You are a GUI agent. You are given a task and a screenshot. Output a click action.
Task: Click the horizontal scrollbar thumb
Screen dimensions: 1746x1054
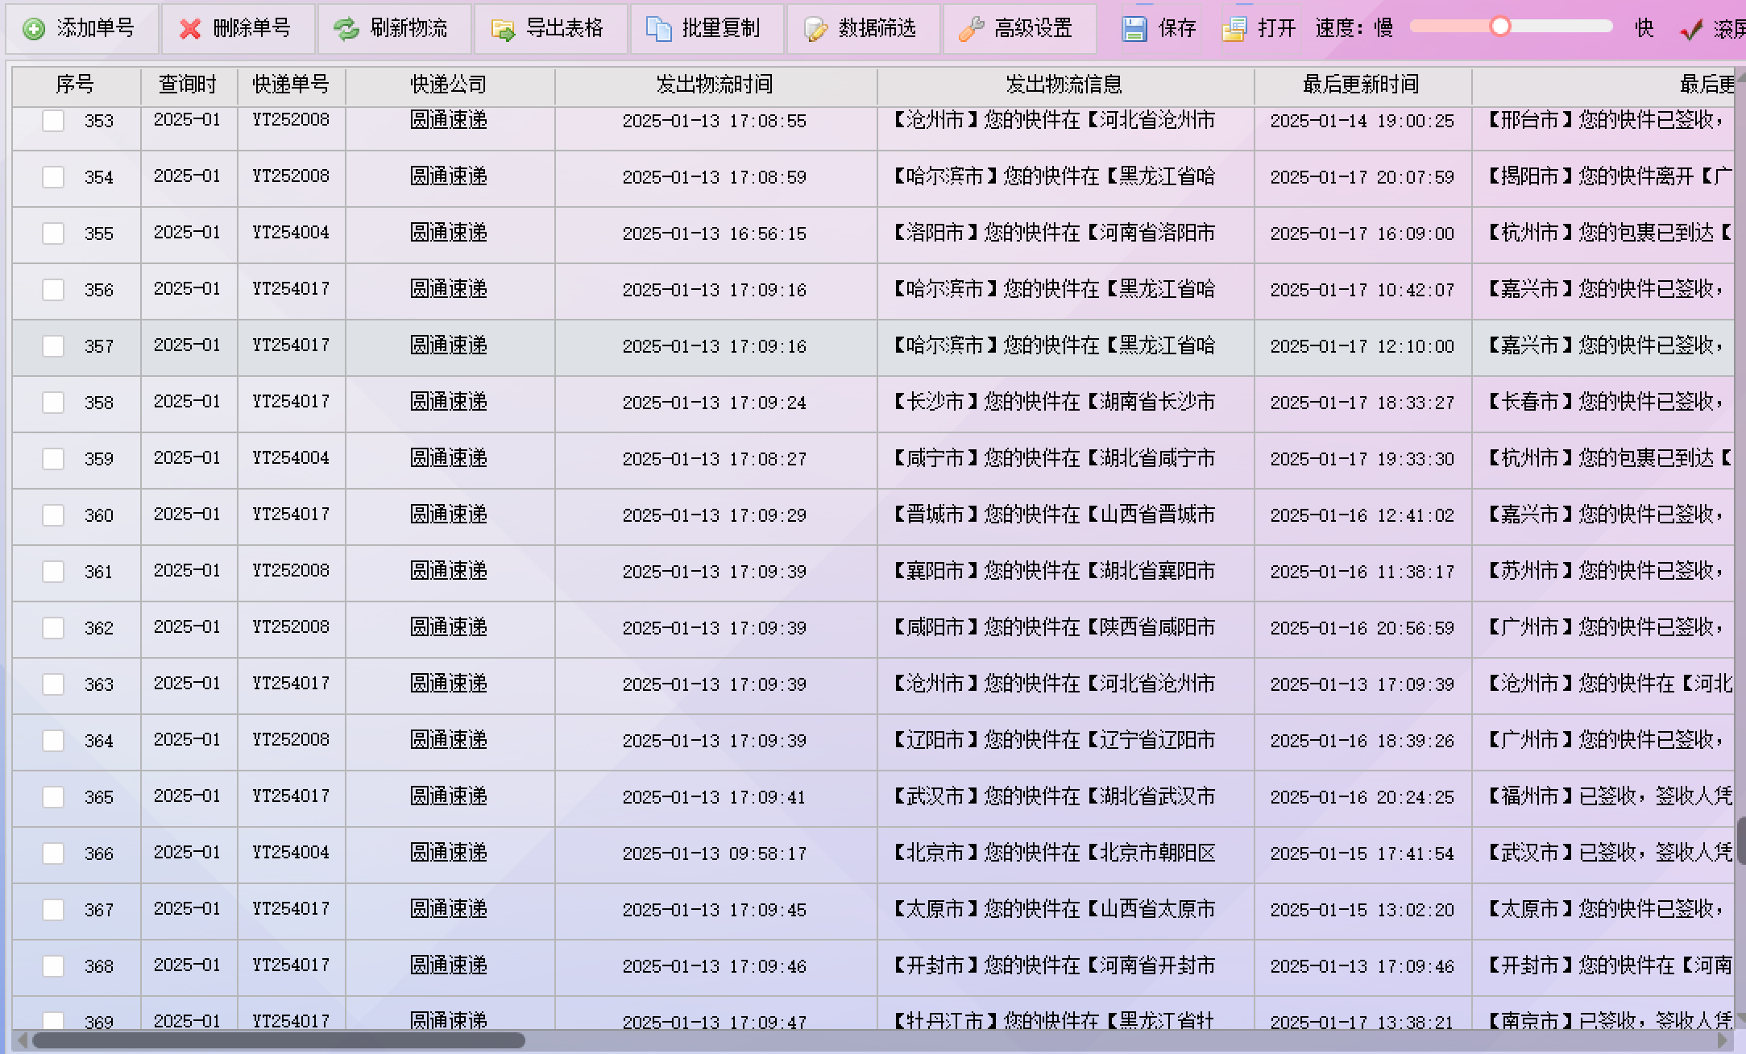point(279,1041)
